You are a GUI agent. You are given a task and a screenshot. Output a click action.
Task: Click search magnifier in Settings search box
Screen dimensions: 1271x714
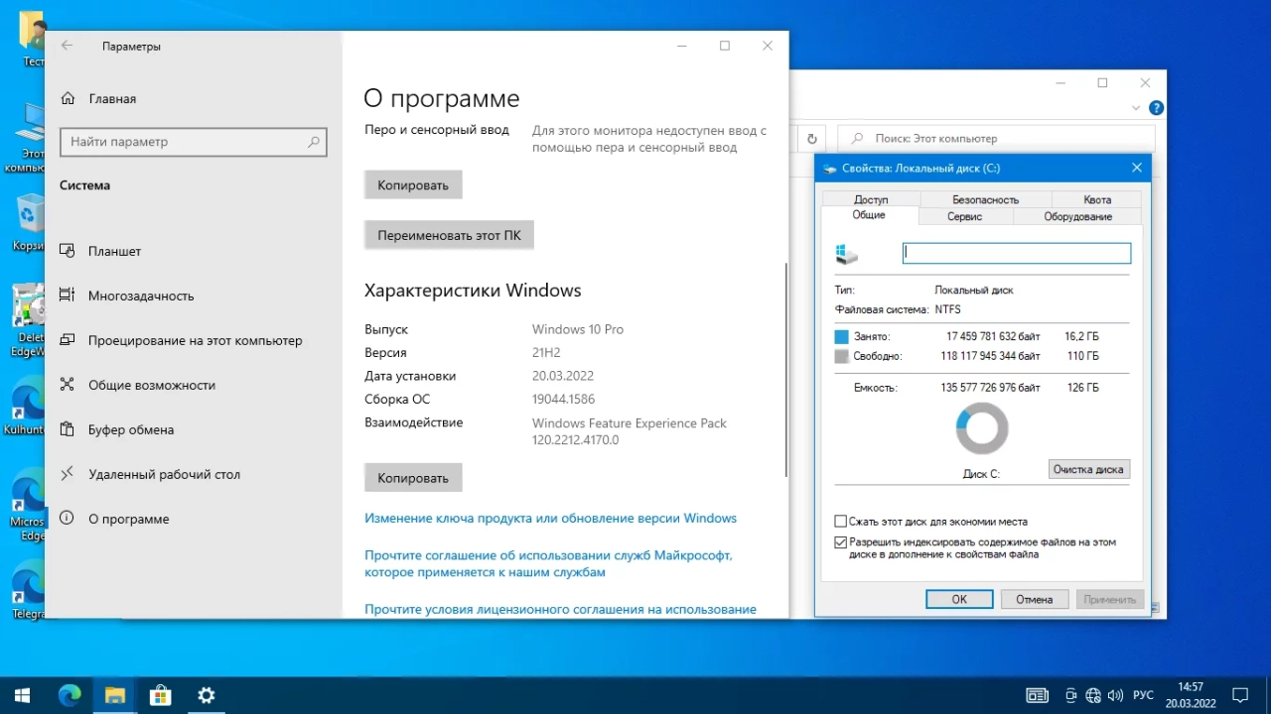(314, 142)
